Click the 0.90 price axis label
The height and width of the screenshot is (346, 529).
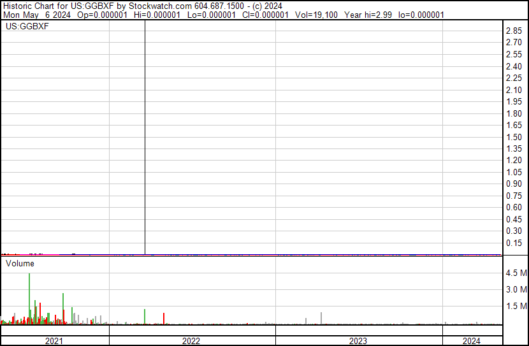tap(514, 184)
